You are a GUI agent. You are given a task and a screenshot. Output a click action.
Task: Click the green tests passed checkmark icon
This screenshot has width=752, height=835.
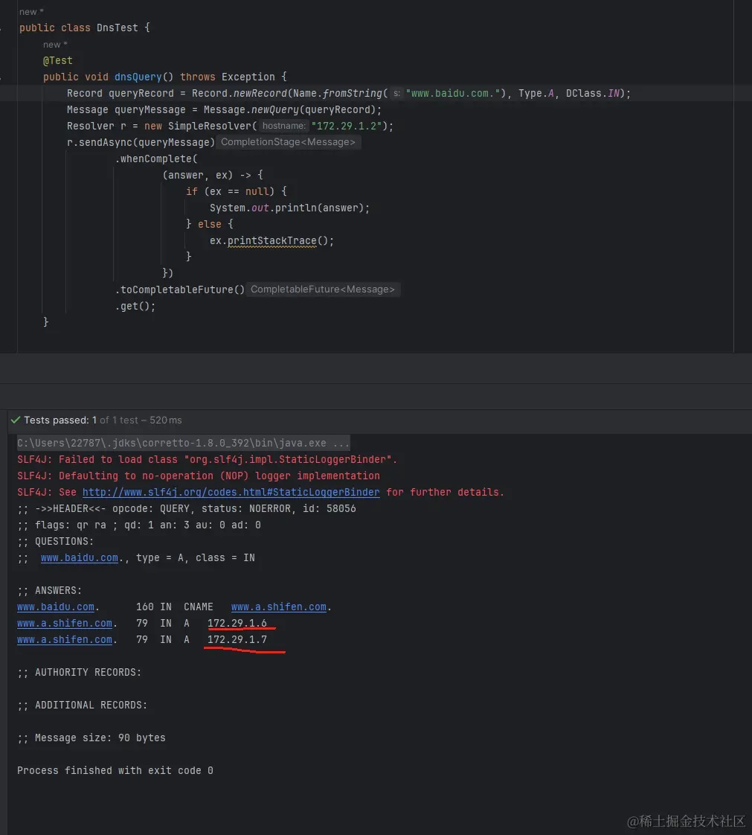click(x=16, y=420)
